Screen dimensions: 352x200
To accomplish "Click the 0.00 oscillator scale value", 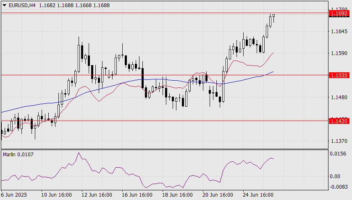I will [335, 176].
